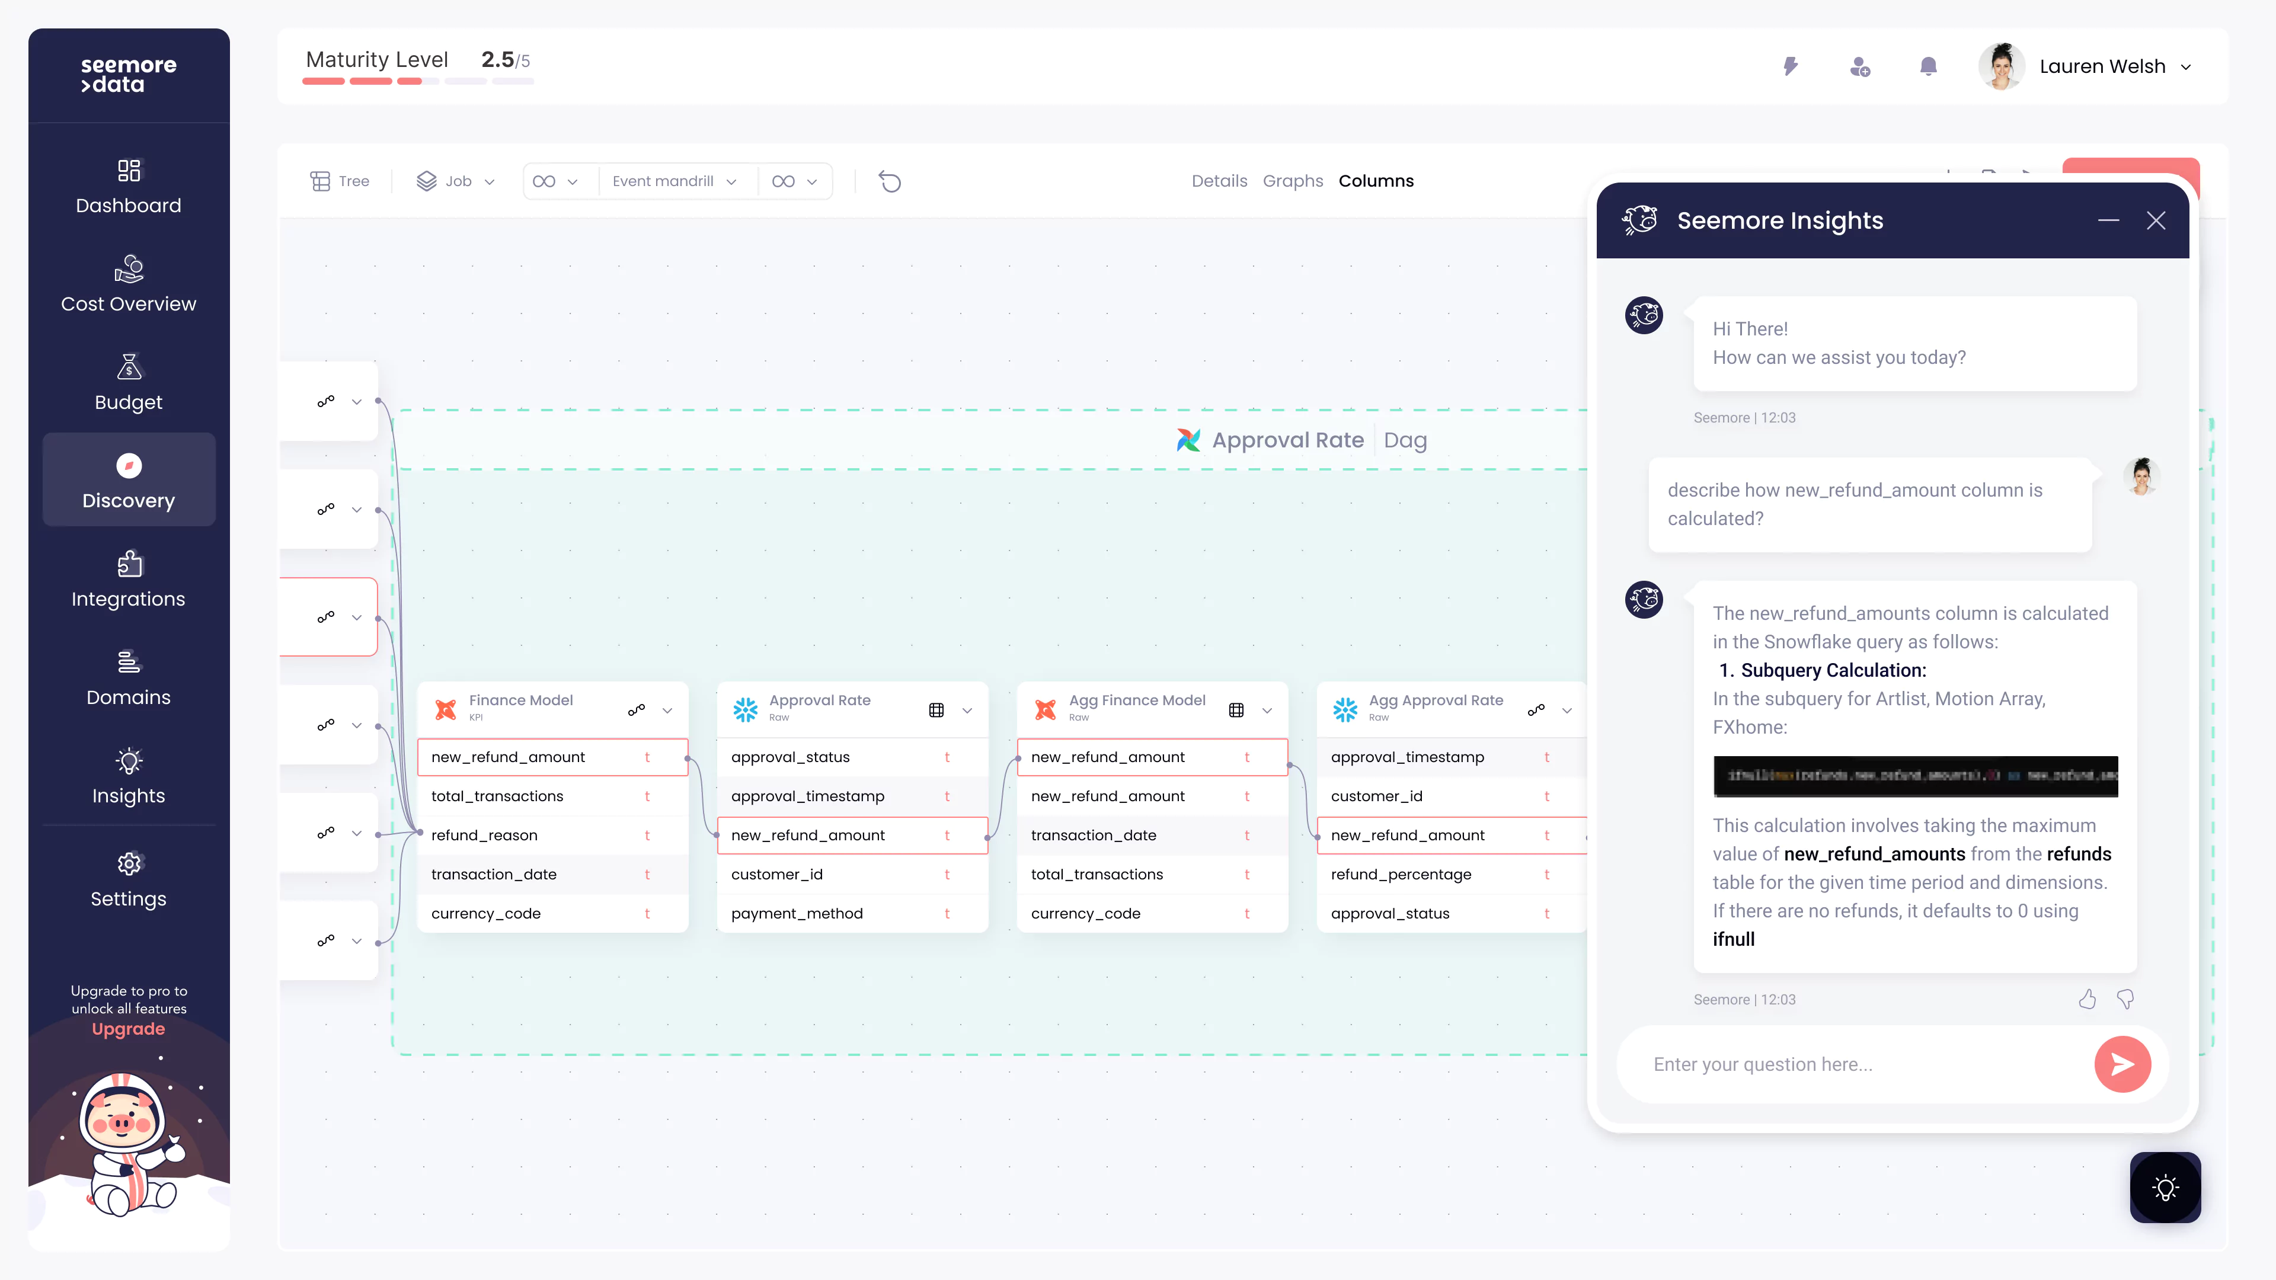Open the Cost Overview sidebar icon
Image resolution: width=2276 pixels, height=1280 pixels.
coord(128,268)
